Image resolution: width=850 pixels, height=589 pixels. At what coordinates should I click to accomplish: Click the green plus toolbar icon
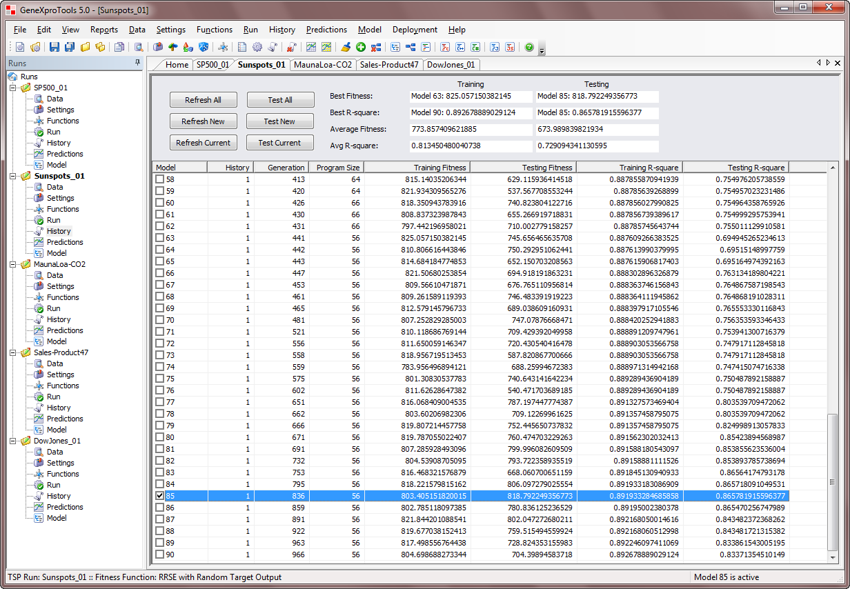click(x=360, y=48)
